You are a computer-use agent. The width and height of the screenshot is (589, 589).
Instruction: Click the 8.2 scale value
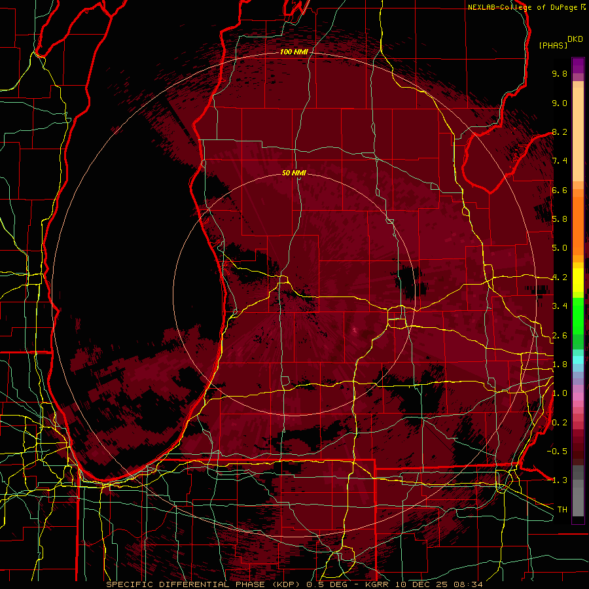[x=560, y=132]
